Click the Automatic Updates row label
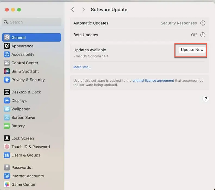This screenshot has width=215, height=190. [91, 23]
